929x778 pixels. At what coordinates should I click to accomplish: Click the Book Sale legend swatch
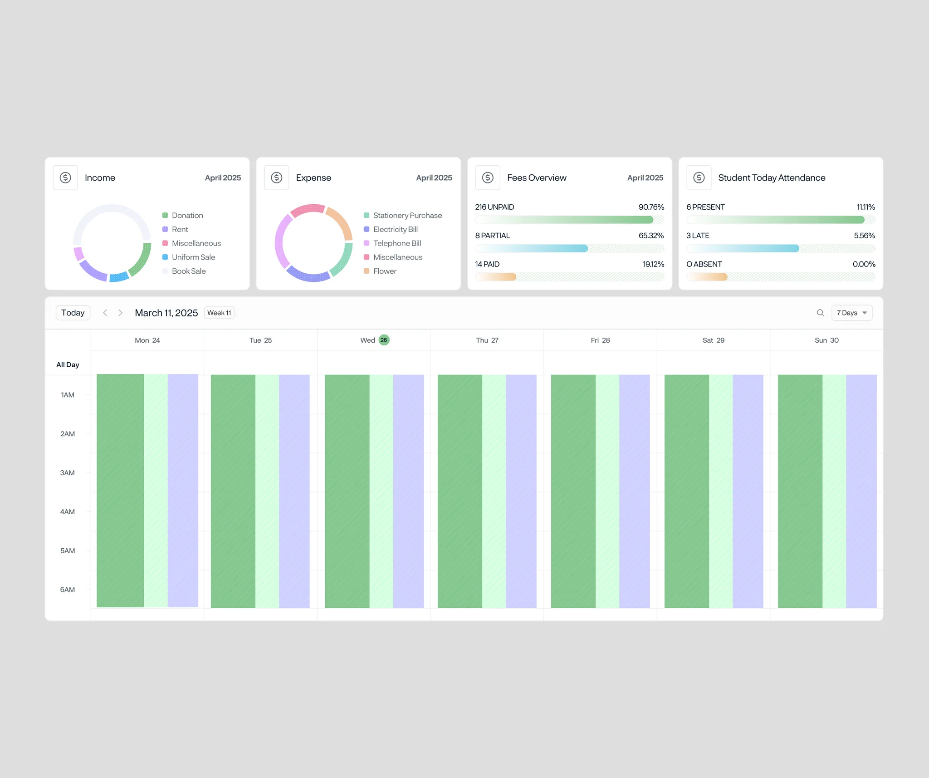tap(165, 271)
